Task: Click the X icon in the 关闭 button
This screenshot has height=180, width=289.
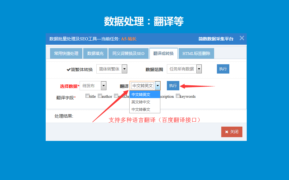Action: 227,132
